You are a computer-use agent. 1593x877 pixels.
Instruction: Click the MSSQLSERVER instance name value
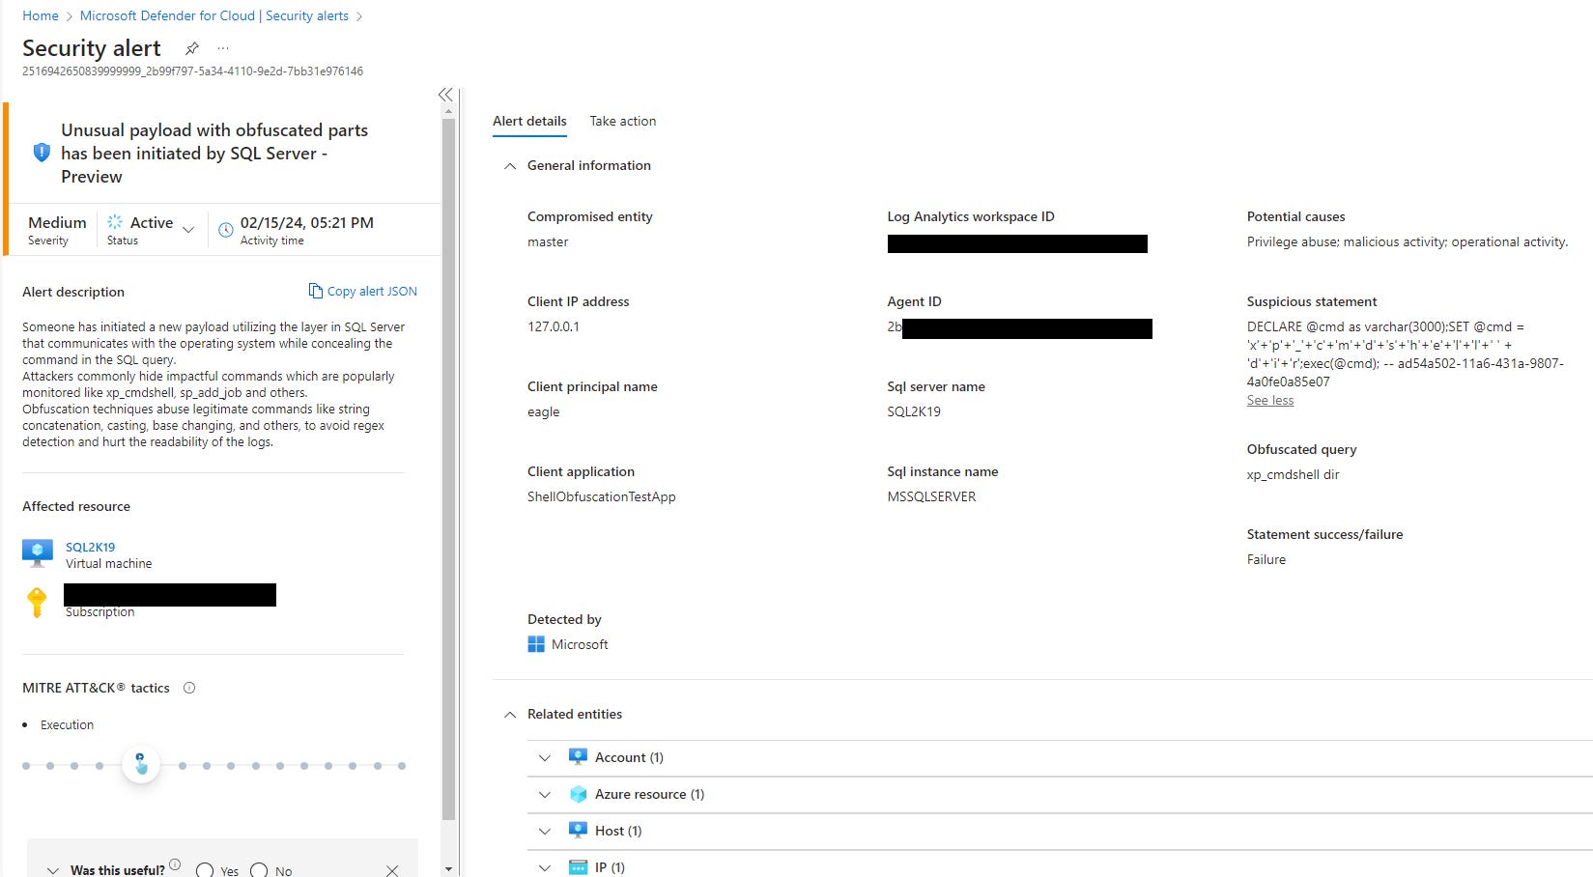932,496
